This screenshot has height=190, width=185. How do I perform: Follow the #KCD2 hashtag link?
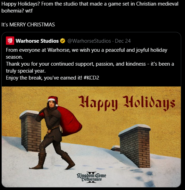coord(91,78)
